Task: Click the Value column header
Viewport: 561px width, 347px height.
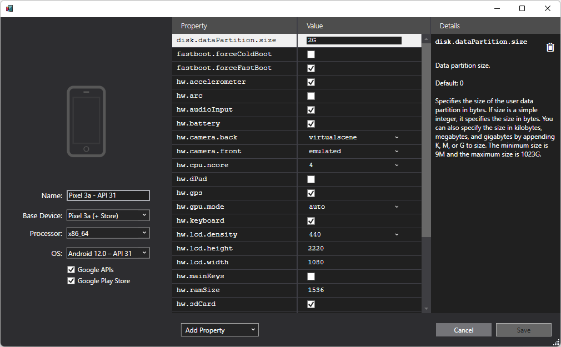Action: 314,26
